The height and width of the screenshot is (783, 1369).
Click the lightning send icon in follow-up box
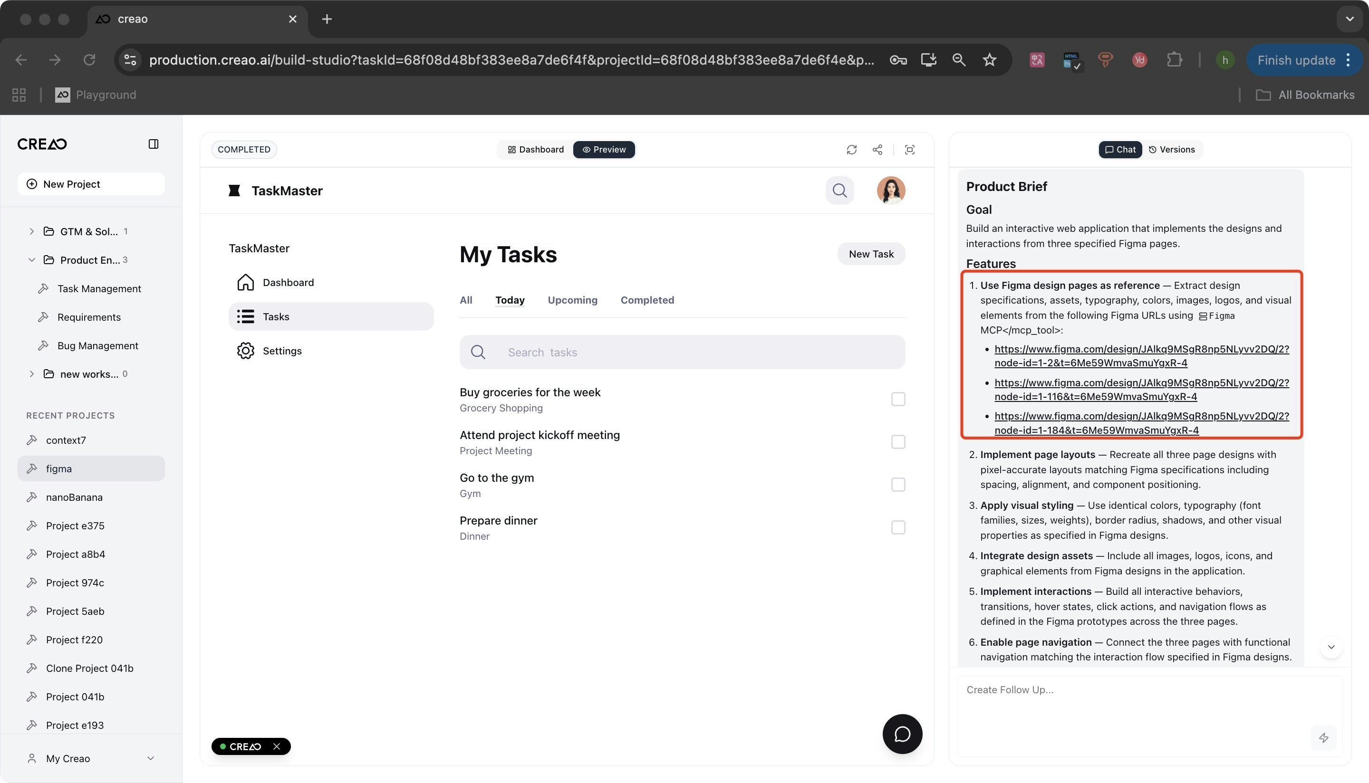point(1324,737)
